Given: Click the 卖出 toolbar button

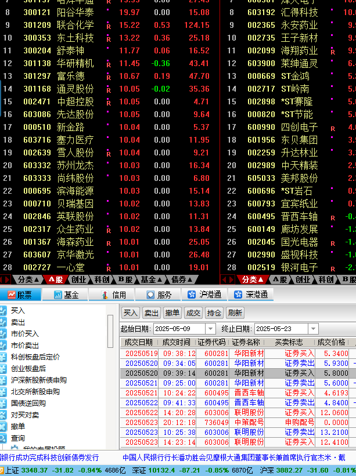Looking at the screenshot, I should [x=152, y=313].
